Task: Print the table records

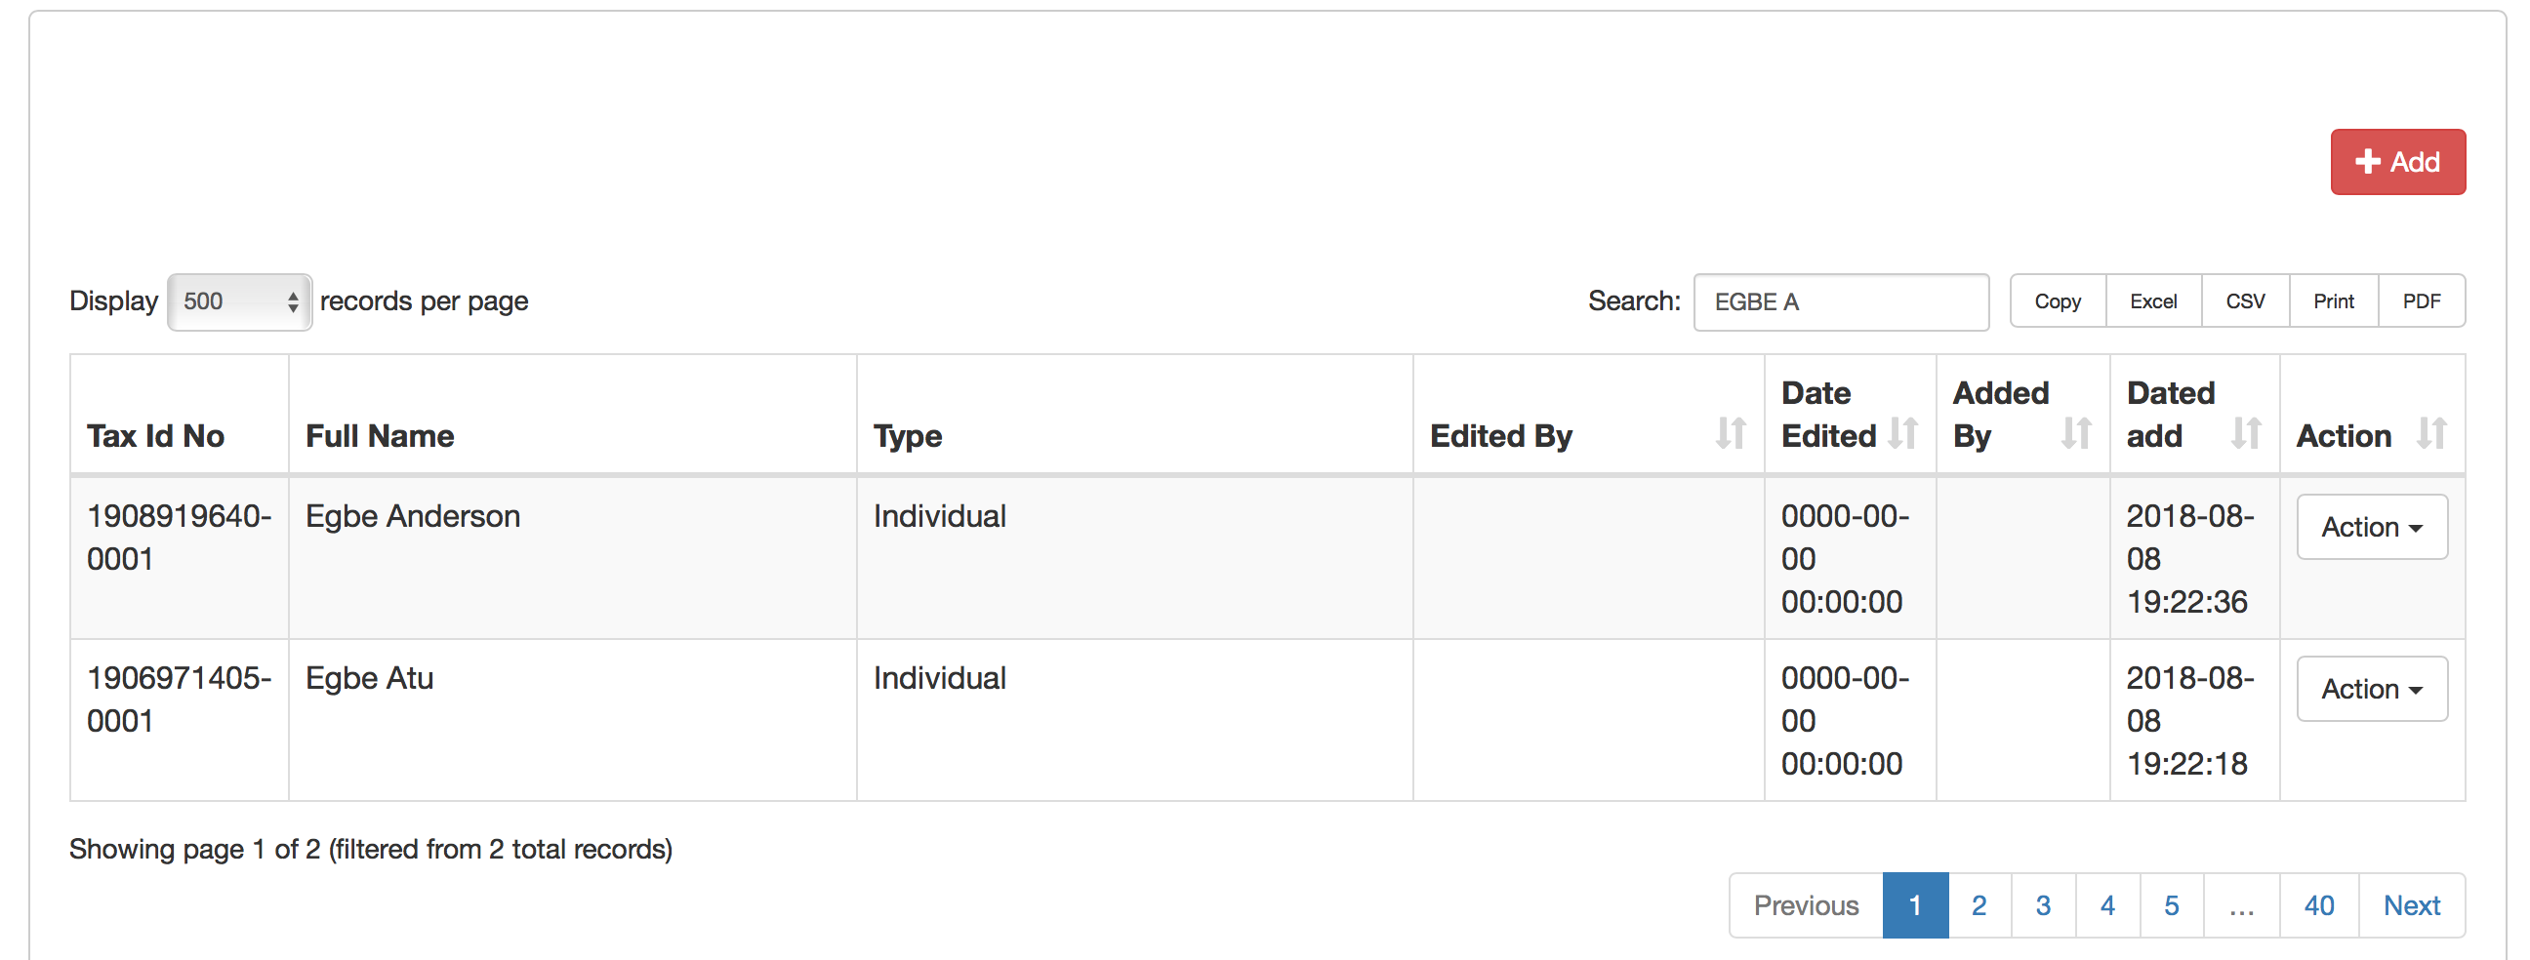Action: 2333,301
